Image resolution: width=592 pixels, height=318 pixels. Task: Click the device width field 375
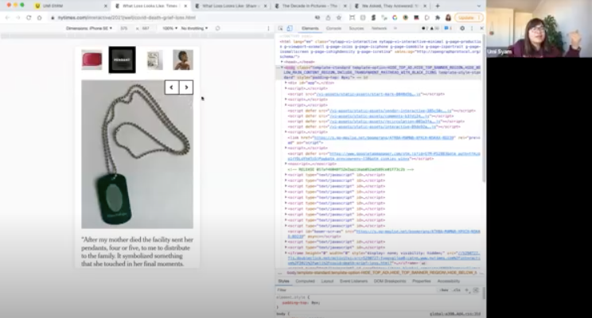124,29
